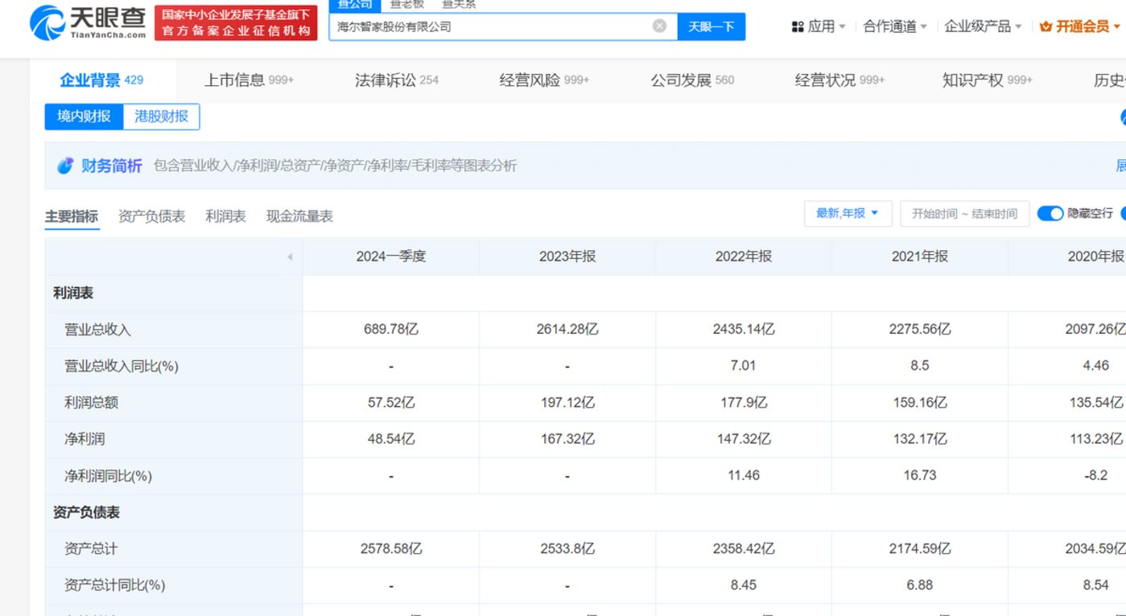The width and height of the screenshot is (1126, 616).
Task: Click the 开始时间 ~ 结束时间 date field
Action: (x=964, y=213)
